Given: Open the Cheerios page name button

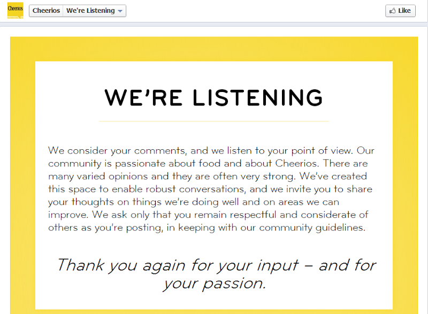Looking at the screenshot, I should [46, 11].
